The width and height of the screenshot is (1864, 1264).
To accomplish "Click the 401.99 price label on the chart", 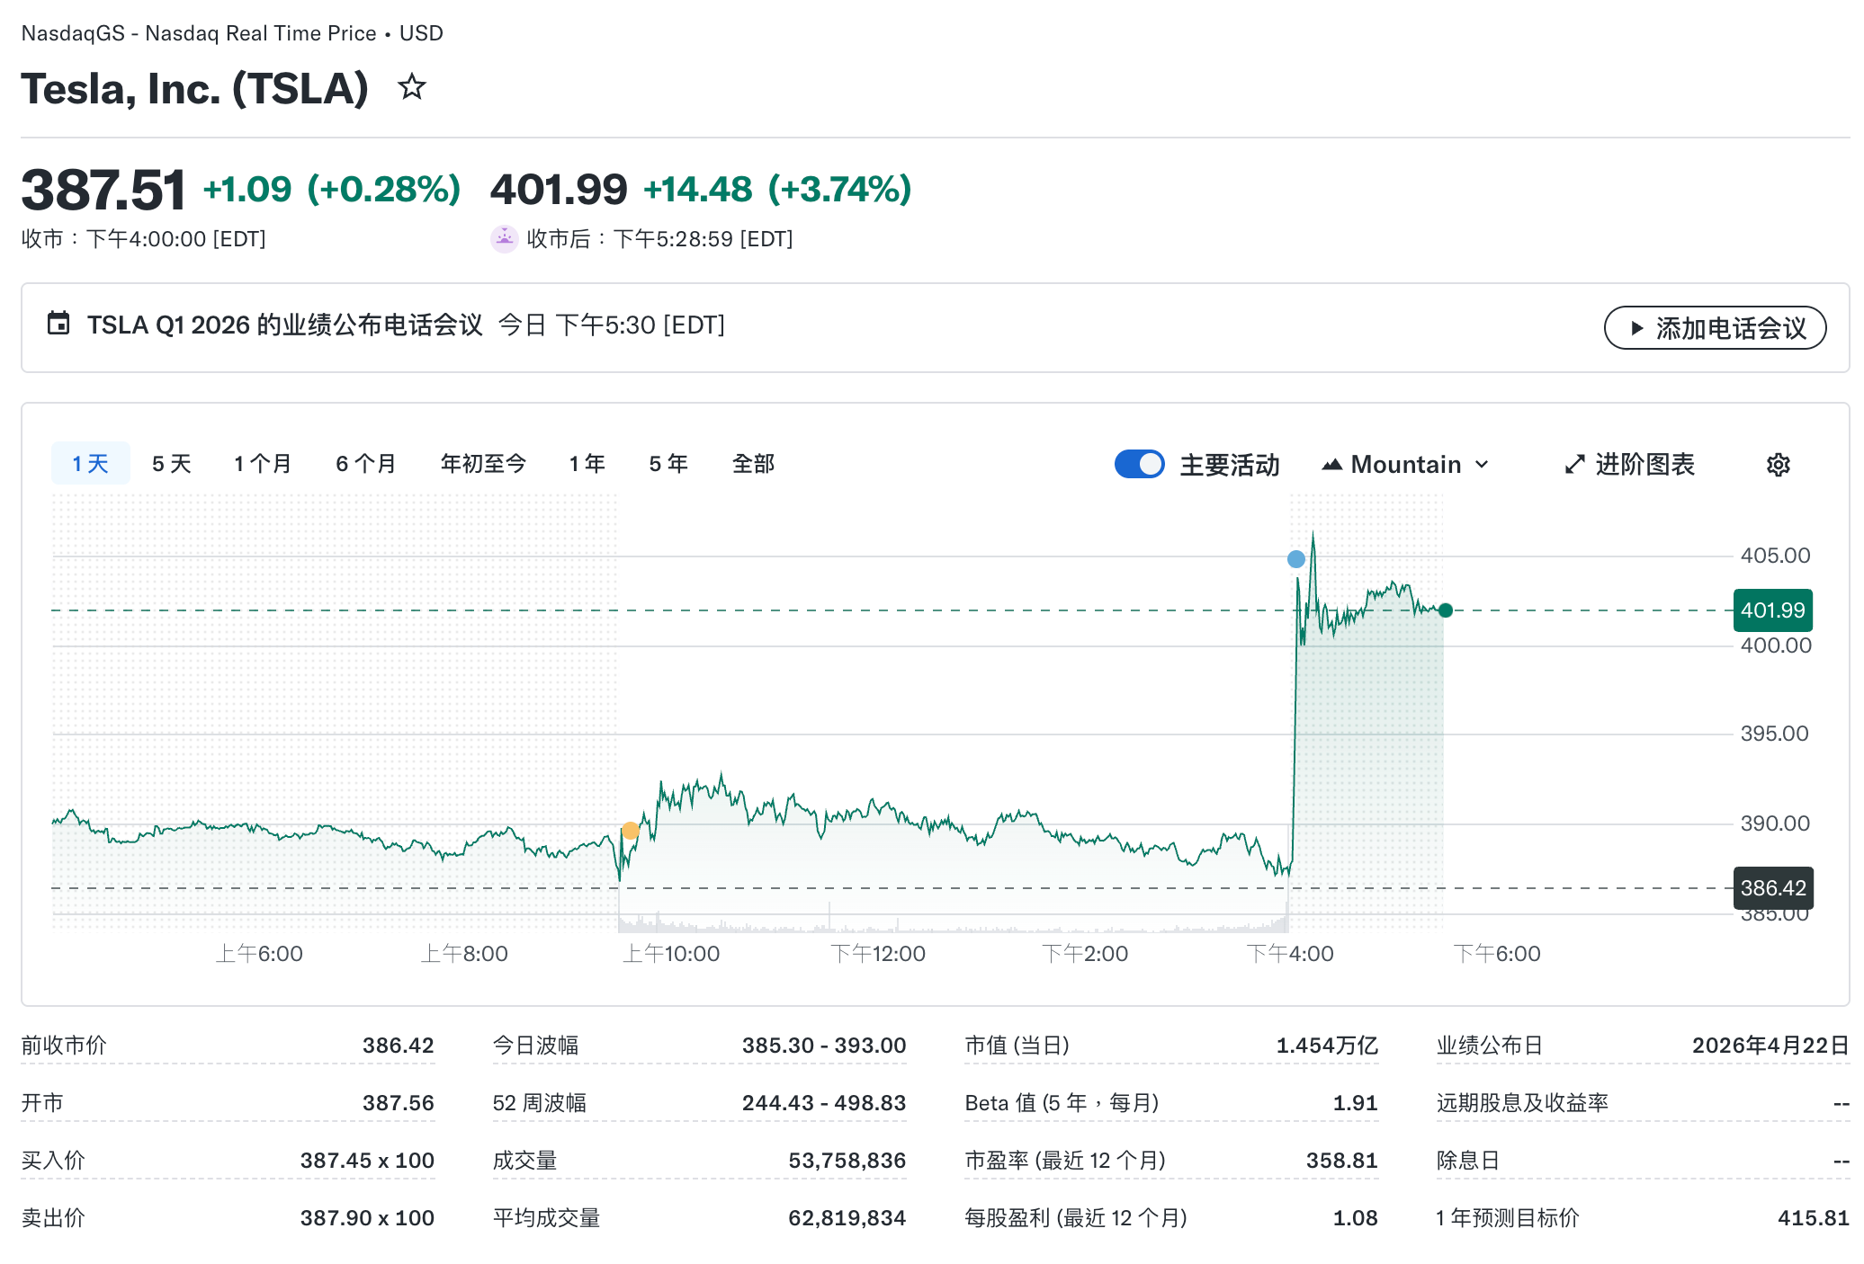I will coord(1771,610).
